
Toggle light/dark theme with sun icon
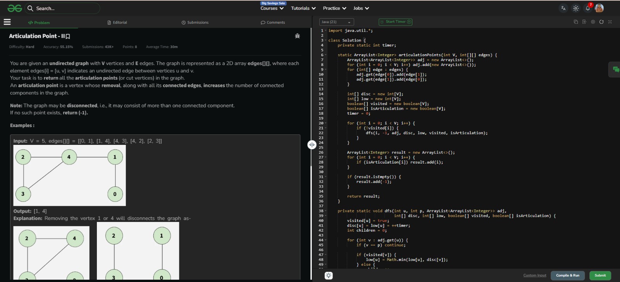[x=576, y=8]
